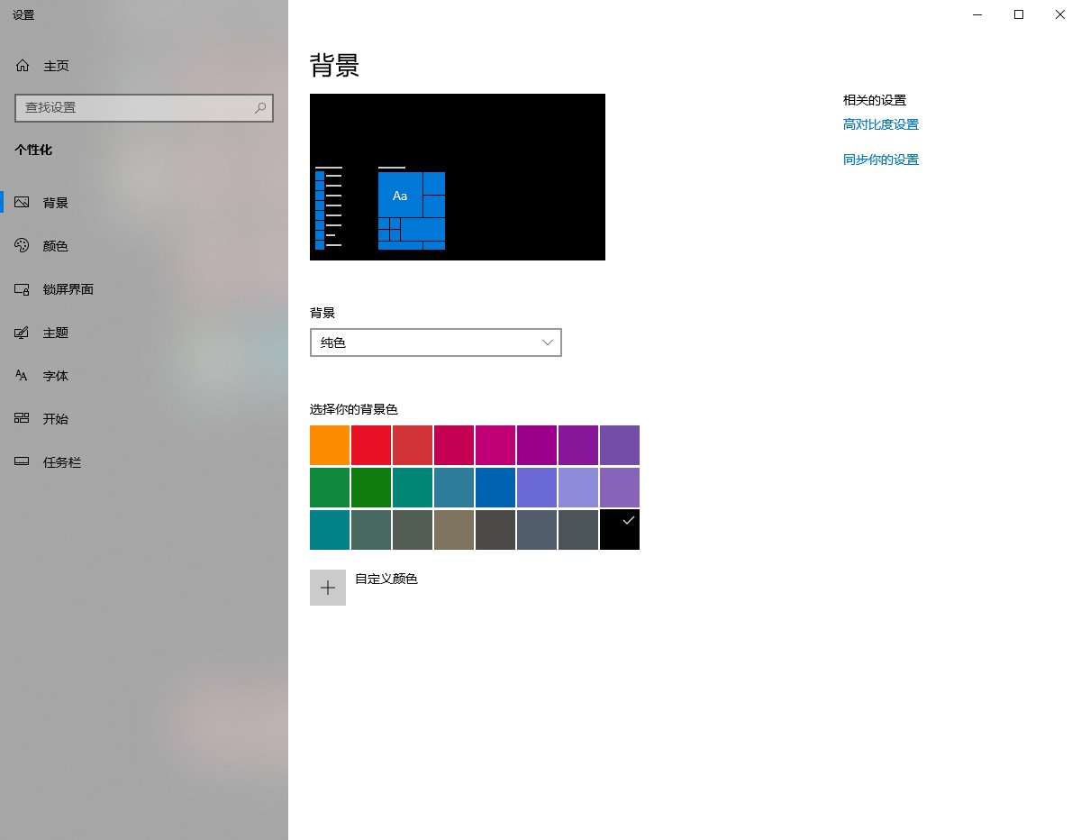Select the bright red color swatch

(x=371, y=445)
